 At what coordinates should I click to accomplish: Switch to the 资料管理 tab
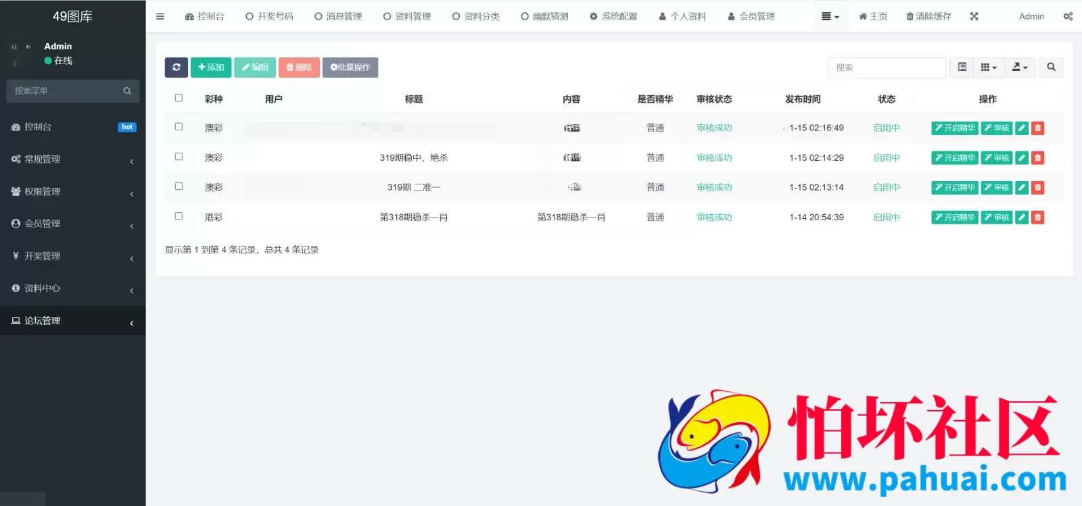pos(407,16)
